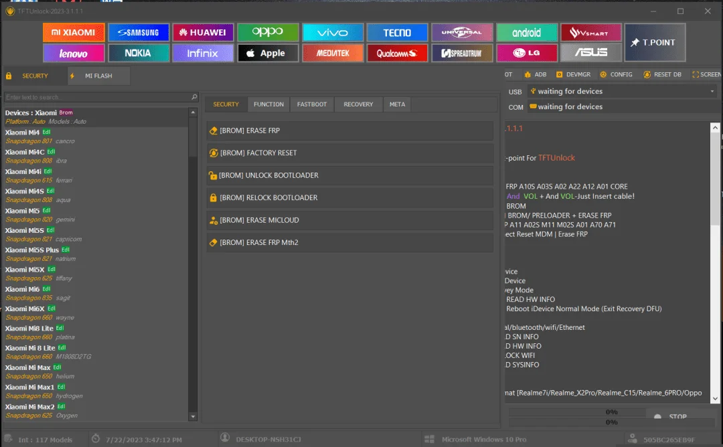Select the Apple brand tile
The image size is (723, 447).
point(268,53)
